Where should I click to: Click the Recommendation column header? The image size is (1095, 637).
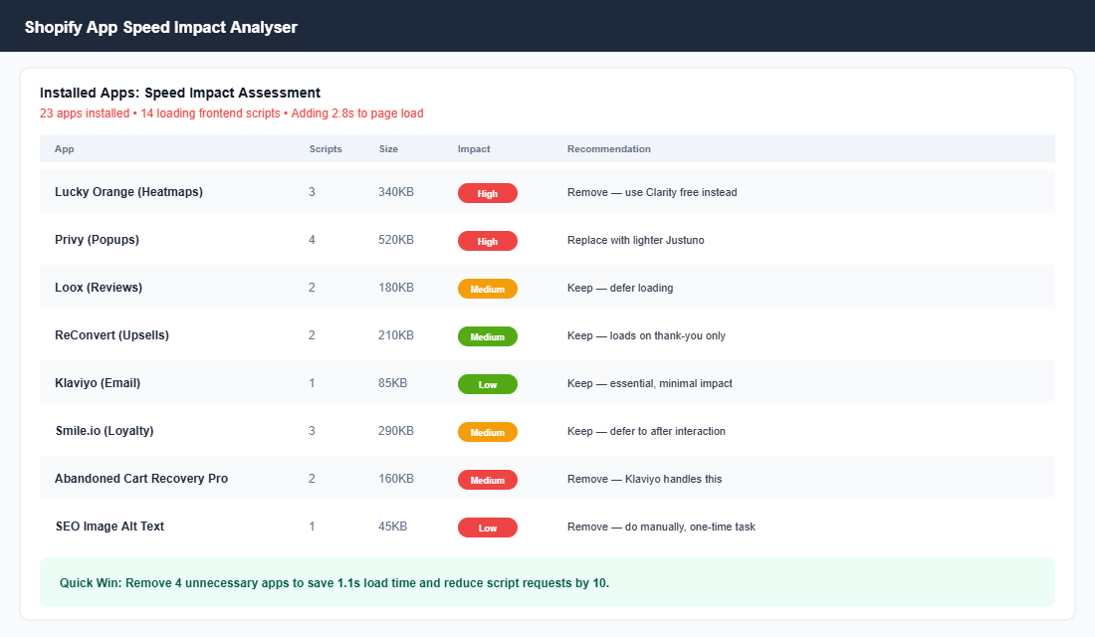(x=608, y=148)
